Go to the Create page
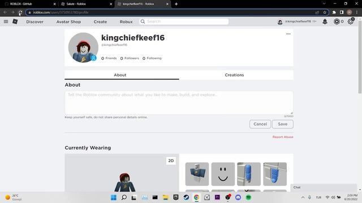The width and height of the screenshot is (362, 203). click(x=100, y=21)
